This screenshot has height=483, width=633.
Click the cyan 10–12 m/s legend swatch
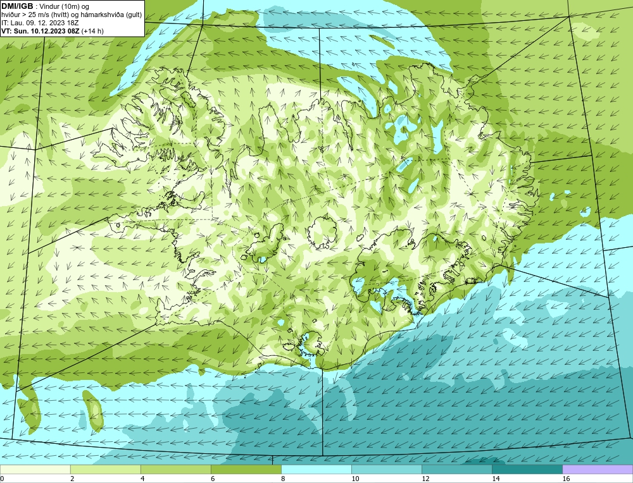pyautogui.click(x=386, y=469)
